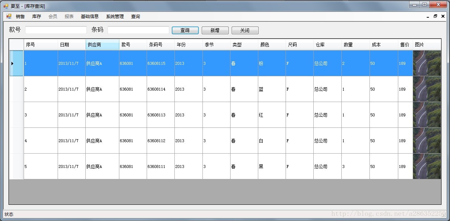The width and height of the screenshot is (450, 221).
Task: Open the 系统管理 menu
Action: [115, 17]
